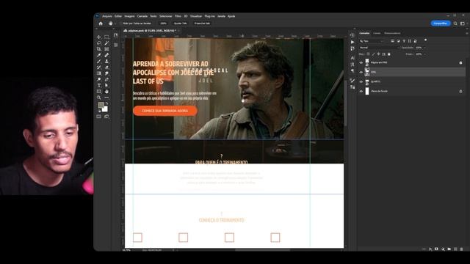Click the Ajustar Tela button
470x264 pixels.
180,23
